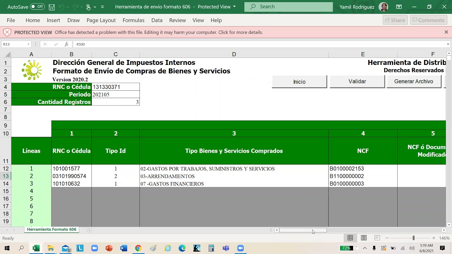Click cell 07 -GASTOS FINANCIEROS
Viewport: 452px width, 254px height.
click(x=234, y=184)
